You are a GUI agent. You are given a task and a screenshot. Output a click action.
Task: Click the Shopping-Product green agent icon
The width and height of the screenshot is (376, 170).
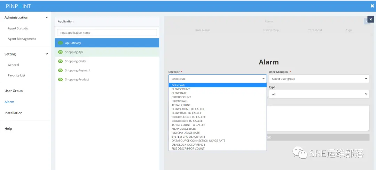(x=61, y=79)
